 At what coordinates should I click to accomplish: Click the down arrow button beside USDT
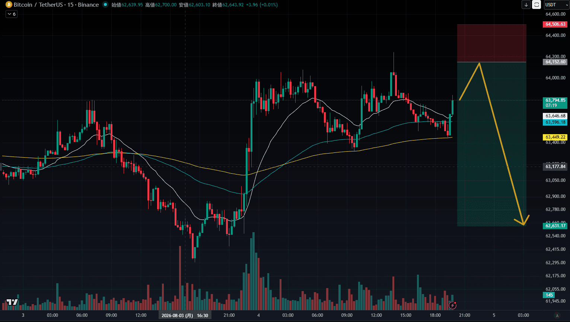point(526,5)
